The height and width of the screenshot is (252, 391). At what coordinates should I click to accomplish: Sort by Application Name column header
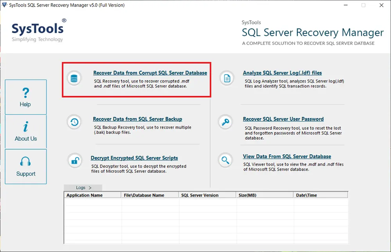point(92,195)
